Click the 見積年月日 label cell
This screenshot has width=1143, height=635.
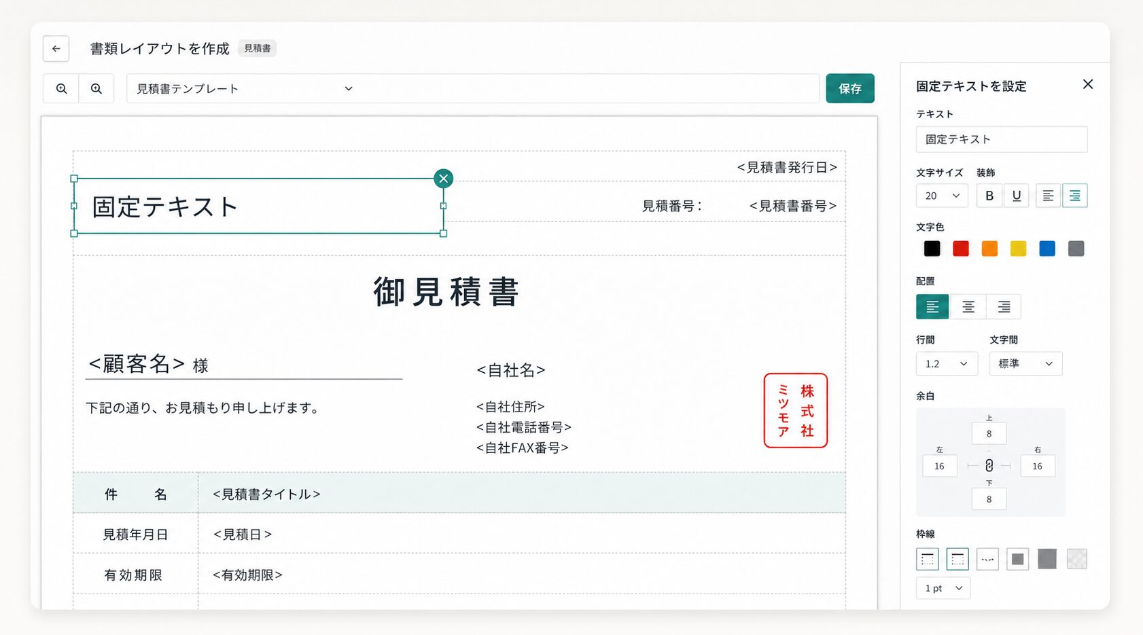(135, 534)
